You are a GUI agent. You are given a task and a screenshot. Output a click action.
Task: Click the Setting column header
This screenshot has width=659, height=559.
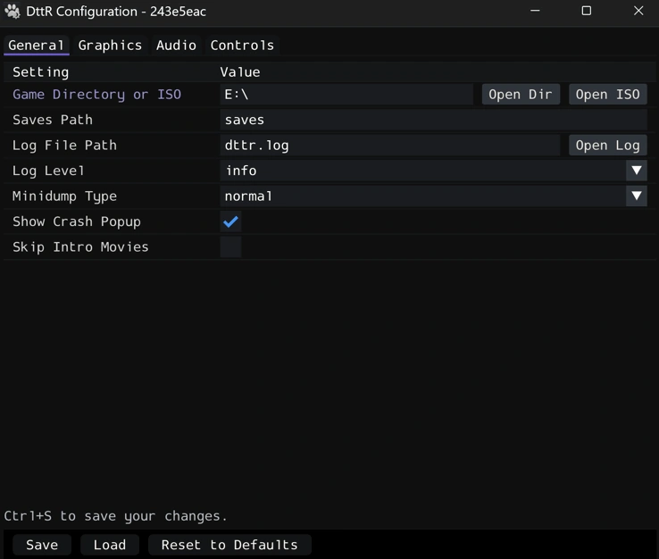[40, 72]
